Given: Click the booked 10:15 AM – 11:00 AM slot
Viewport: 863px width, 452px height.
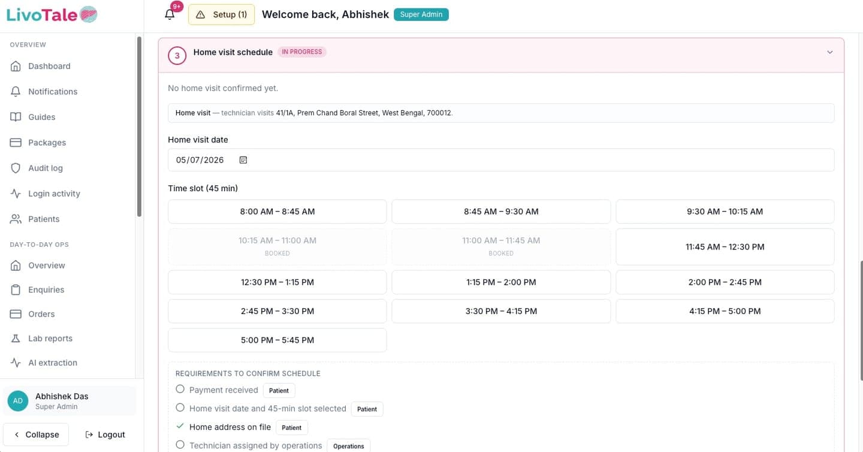Looking at the screenshot, I should (277, 247).
